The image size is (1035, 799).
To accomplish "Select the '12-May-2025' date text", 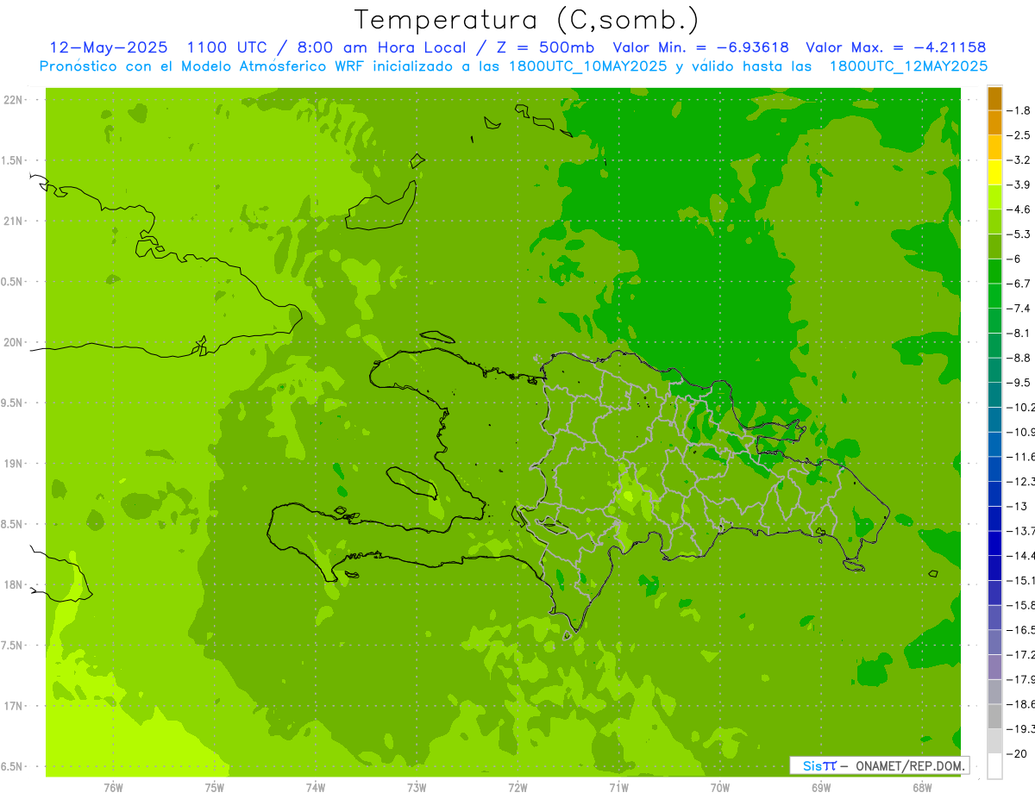I will click(x=110, y=47).
